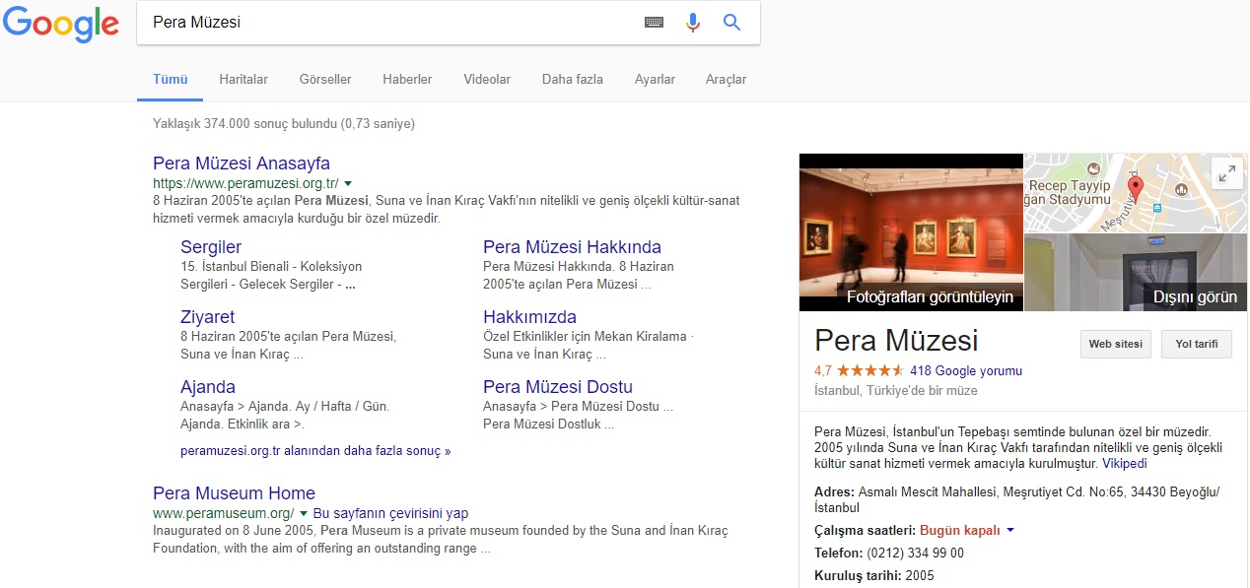The image size is (1250, 588).
Task: Click the Kuruluş tarihi 2005 line
Action: click(873, 575)
